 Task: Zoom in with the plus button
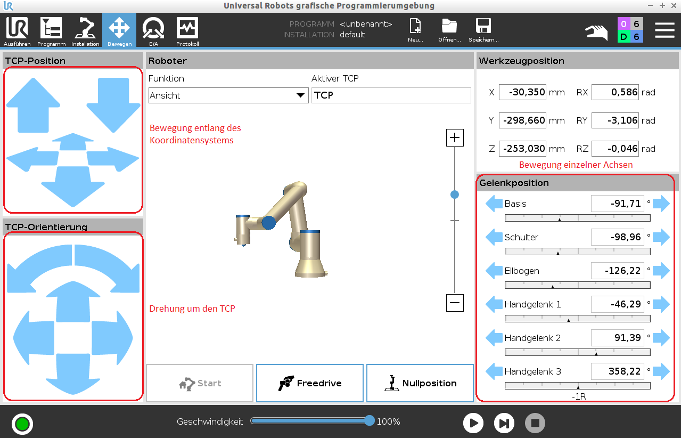pyautogui.click(x=455, y=138)
